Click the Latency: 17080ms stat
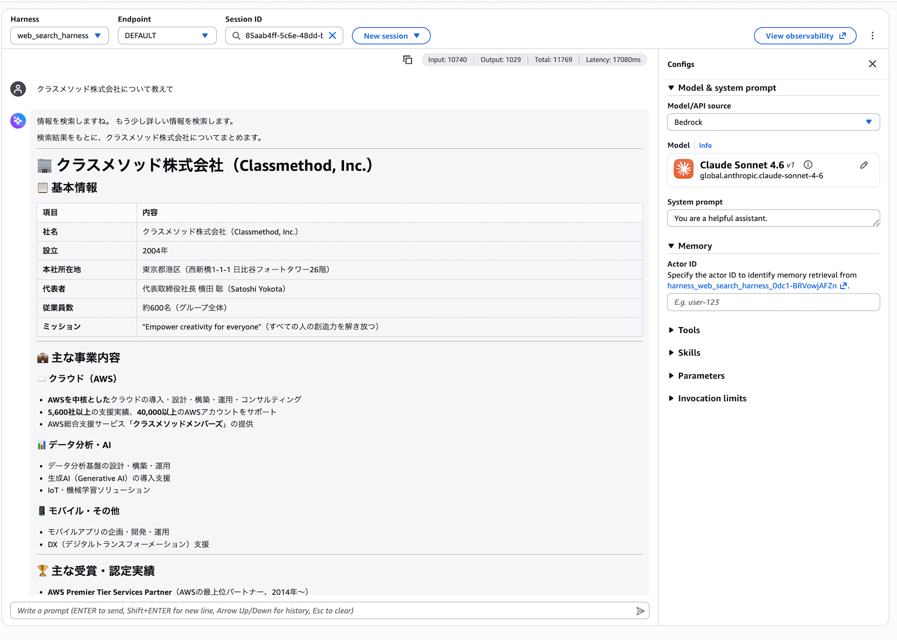The image size is (897, 640). point(613,60)
